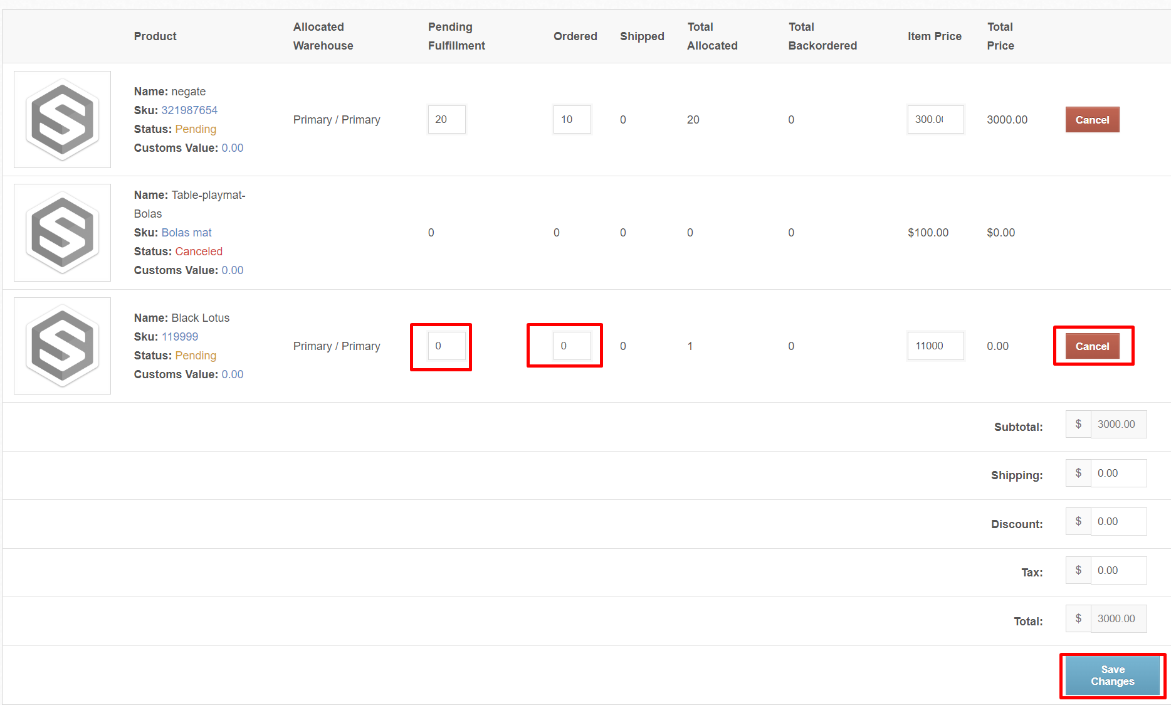Open the Bolas mat SKU link

186,233
